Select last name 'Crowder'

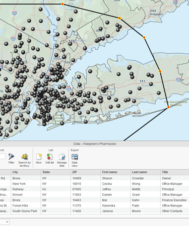138,178
